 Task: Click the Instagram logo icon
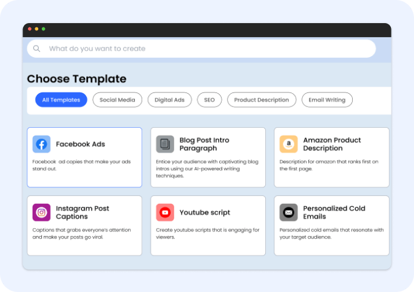click(x=41, y=212)
